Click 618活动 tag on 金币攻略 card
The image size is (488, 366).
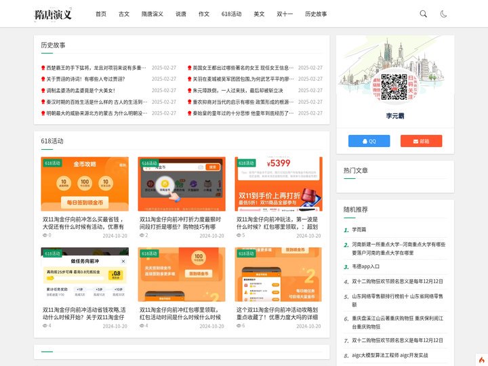click(x=52, y=163)
